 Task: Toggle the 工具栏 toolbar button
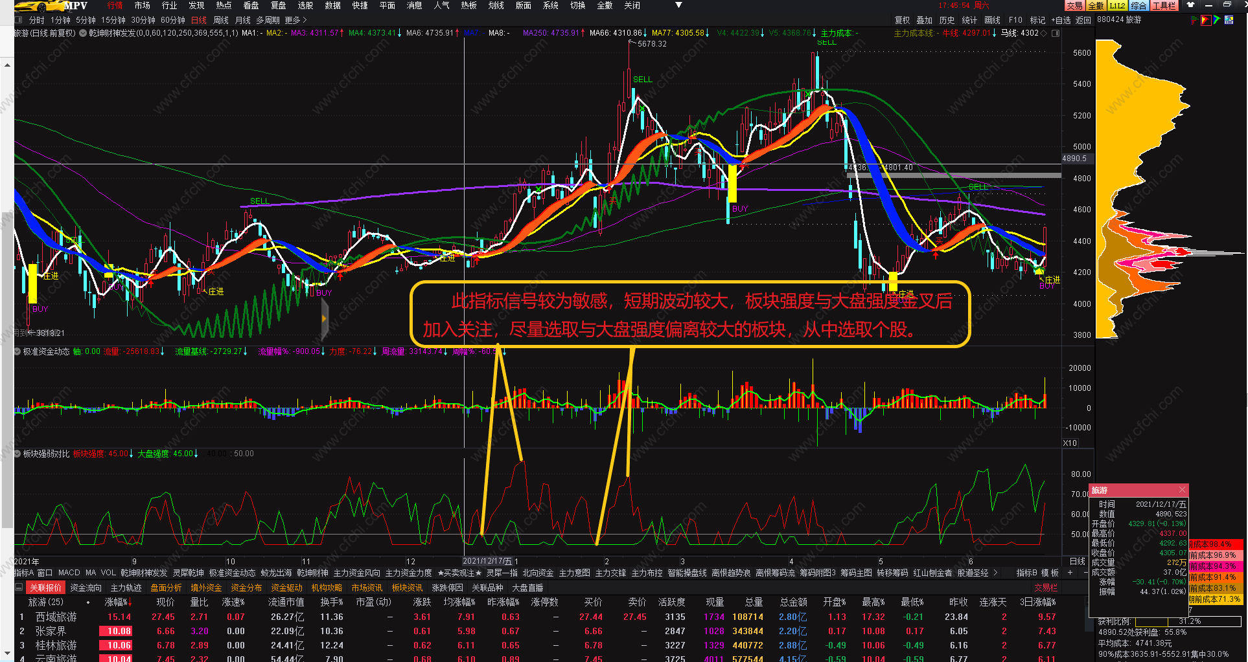pyautogui.click(x=1164, y=6)
